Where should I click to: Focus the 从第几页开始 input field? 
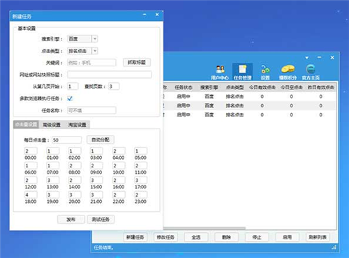click(x=73, y=86)
